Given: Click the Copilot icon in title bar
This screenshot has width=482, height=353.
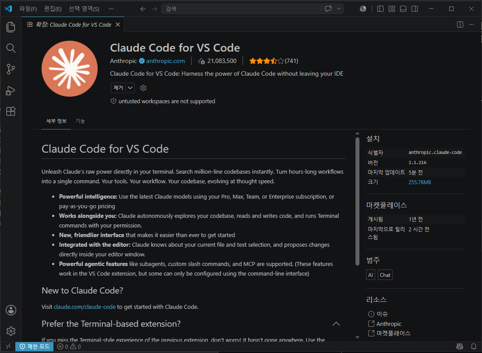Looking at the screenshot, I should [363, 9].
